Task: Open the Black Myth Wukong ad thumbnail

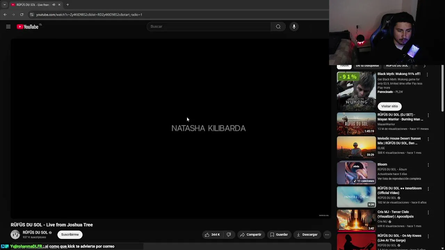Action: coord(356,91)
